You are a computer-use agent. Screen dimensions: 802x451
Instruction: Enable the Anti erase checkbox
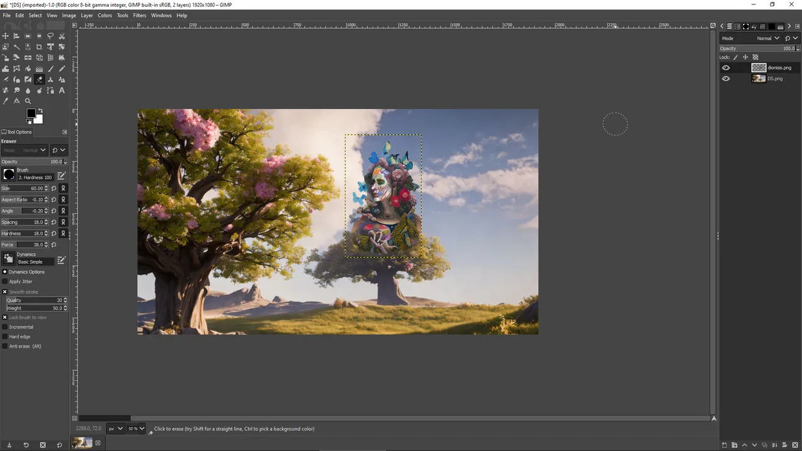tap(5, 346)
